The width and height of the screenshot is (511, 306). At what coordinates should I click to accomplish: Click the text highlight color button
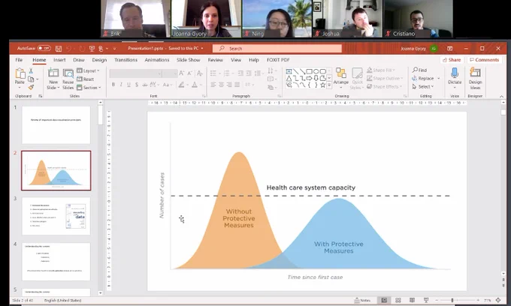tap(182, 85)
